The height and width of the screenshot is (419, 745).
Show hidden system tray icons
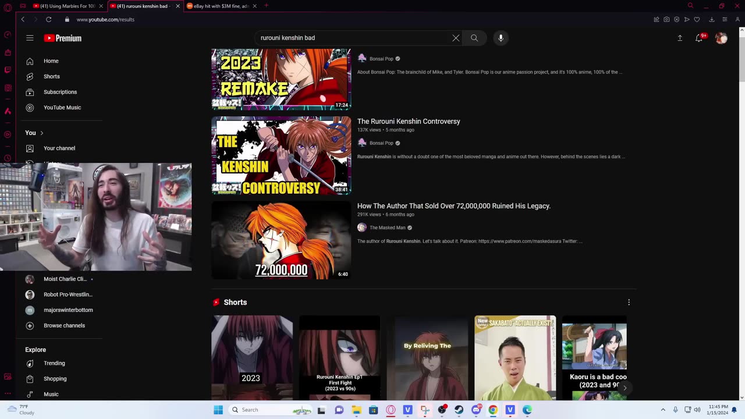pos(663,410)
